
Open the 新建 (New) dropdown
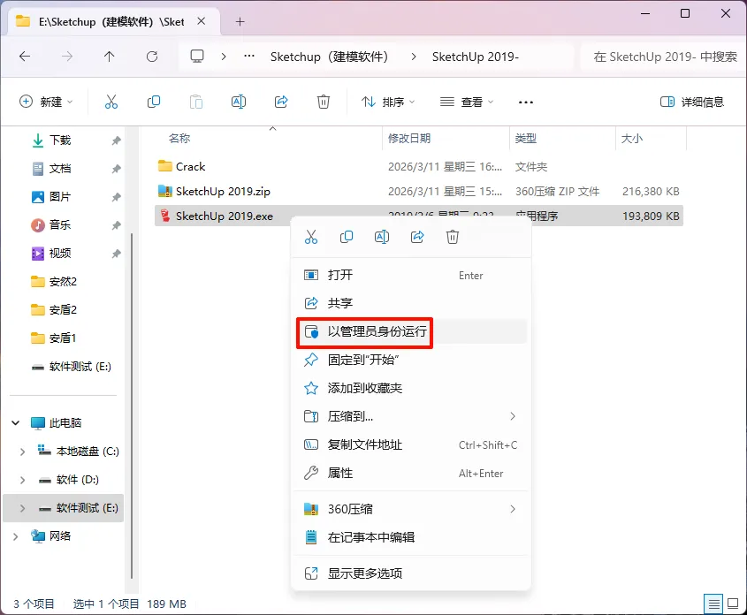click(x=46, y=102)
